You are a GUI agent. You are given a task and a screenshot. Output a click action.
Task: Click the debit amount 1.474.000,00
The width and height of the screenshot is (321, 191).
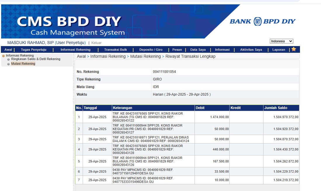(219, 117)
